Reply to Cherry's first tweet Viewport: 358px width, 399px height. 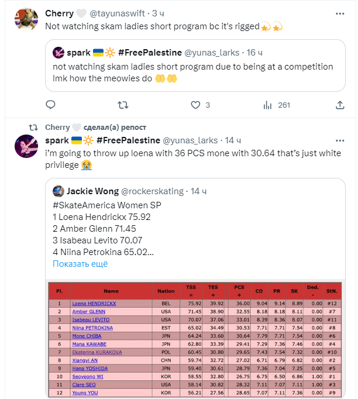point(50,105)
